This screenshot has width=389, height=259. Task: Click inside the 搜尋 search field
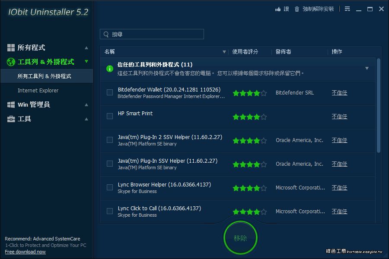(152, 34)
